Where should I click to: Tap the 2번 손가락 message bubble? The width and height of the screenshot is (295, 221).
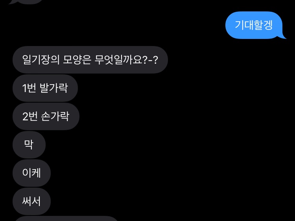46,116
